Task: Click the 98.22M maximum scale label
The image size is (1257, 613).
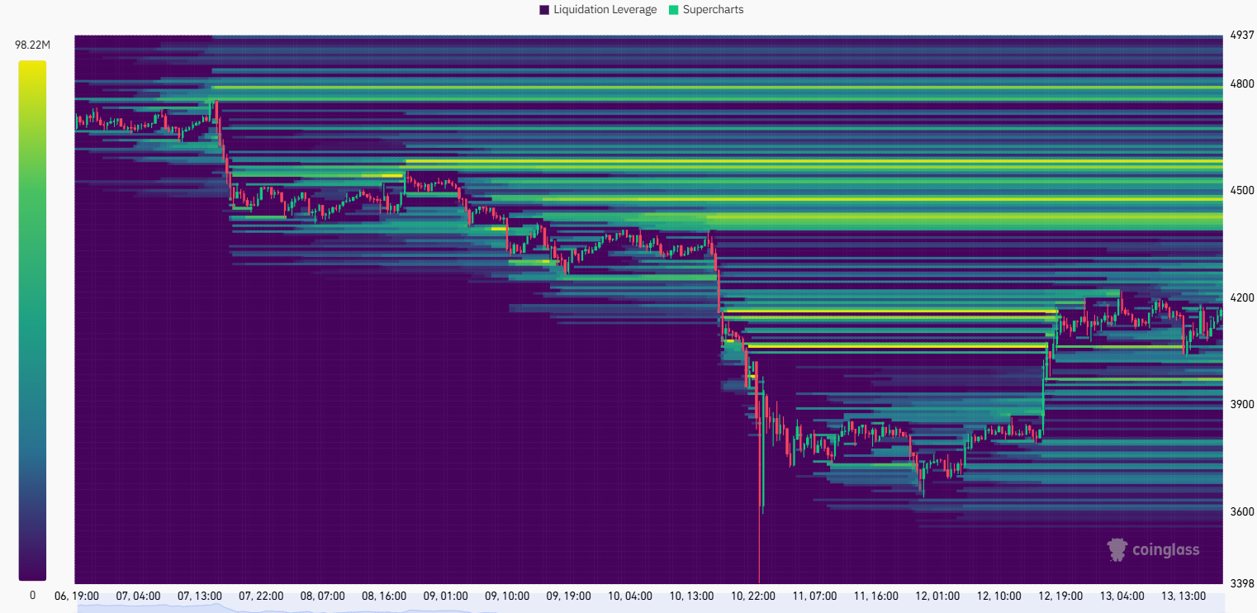Action: (x=32, y=45)
